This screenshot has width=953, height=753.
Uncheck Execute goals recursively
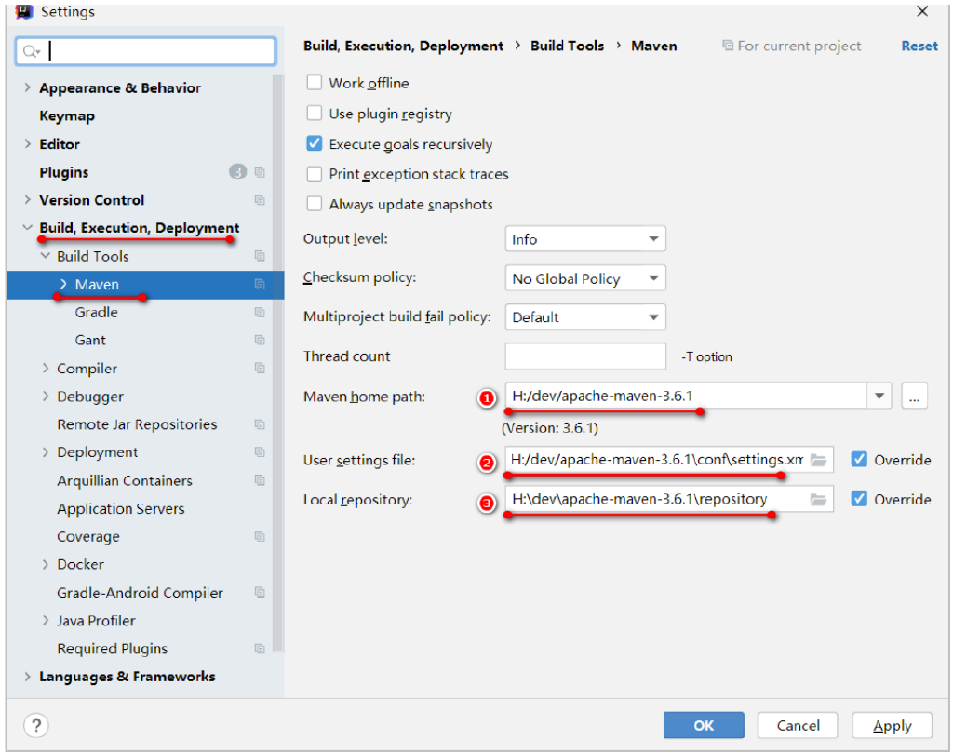click(x=315, y=144)
